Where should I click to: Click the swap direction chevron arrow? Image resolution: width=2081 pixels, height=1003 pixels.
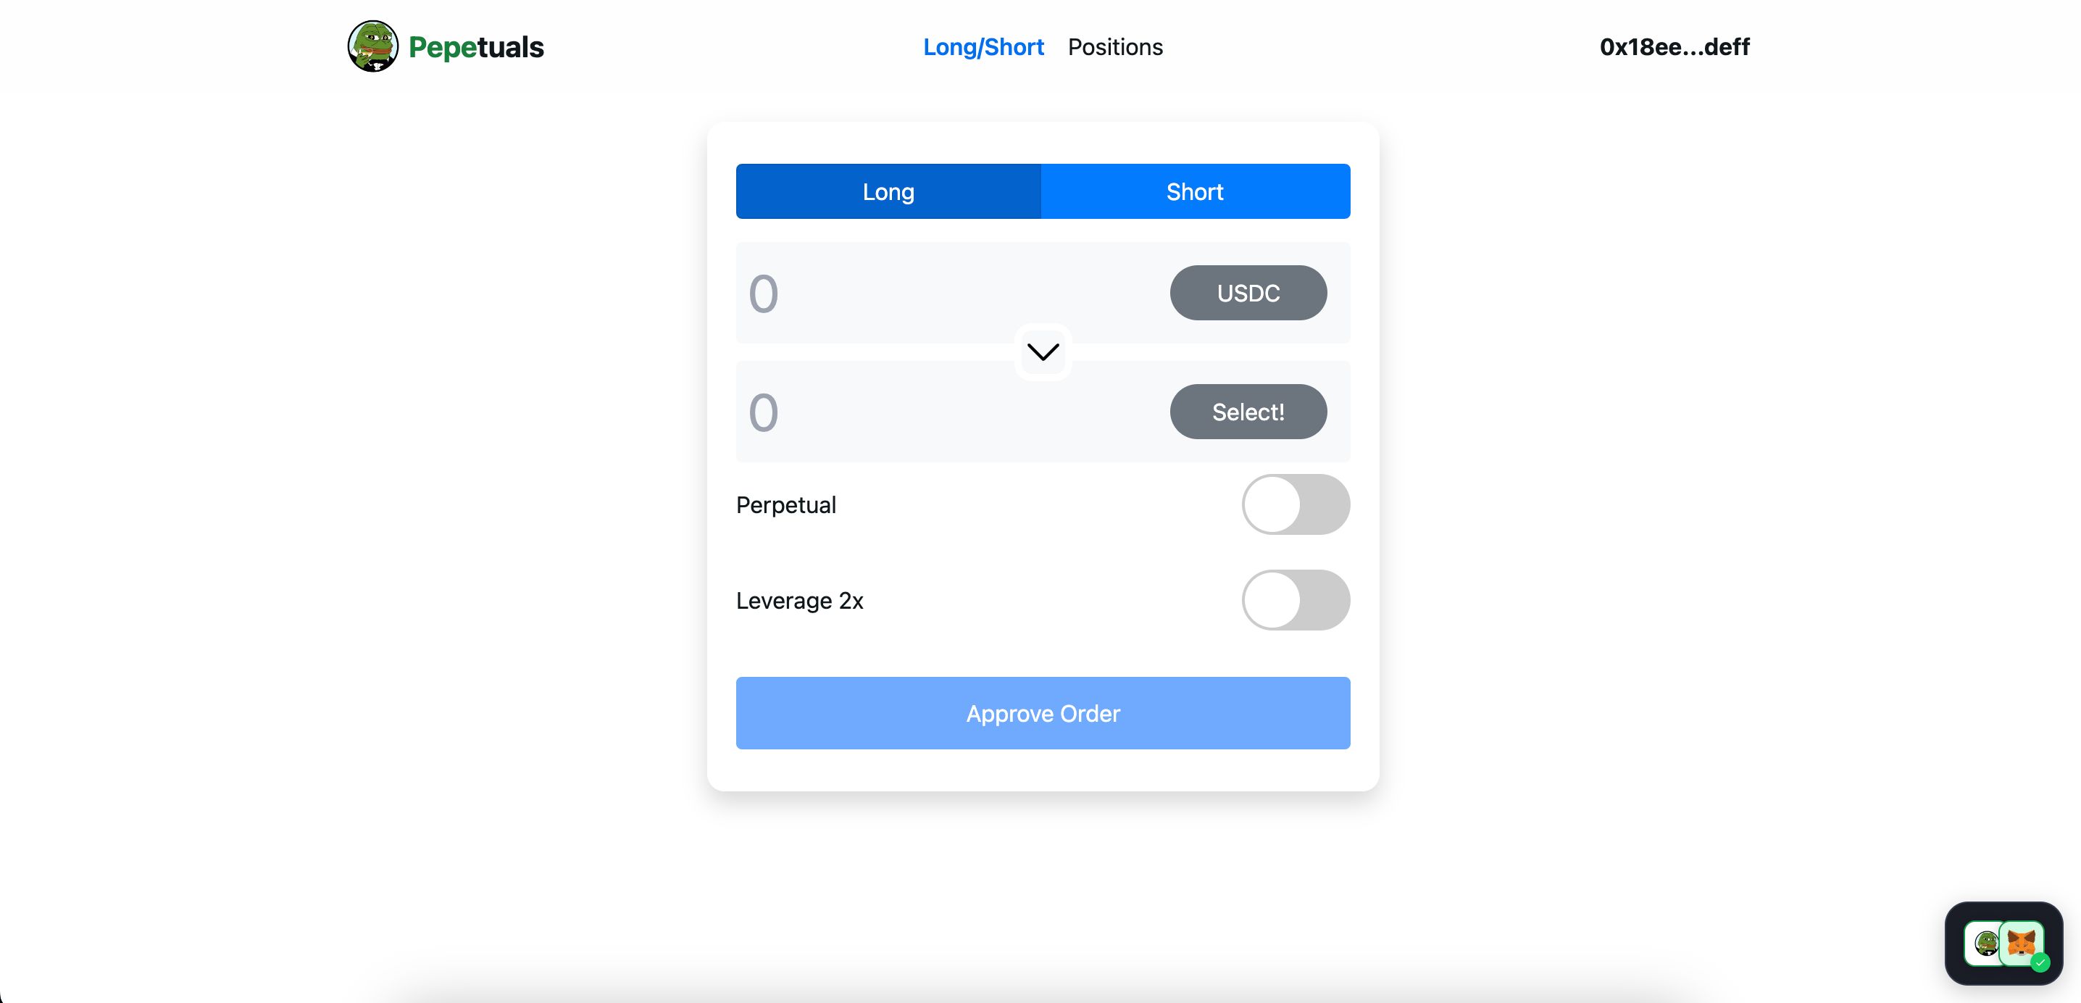[1043, 351]
